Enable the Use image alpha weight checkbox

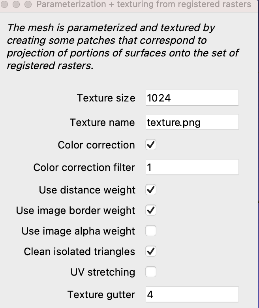151,231
